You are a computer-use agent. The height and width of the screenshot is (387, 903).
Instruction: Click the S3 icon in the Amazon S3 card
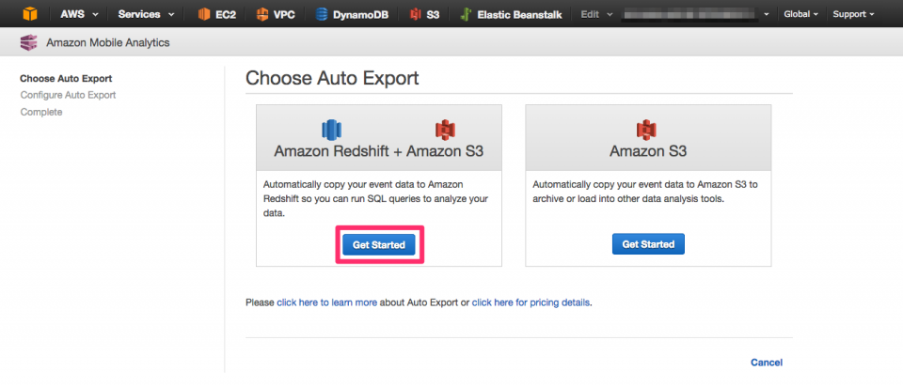[647, 130]
